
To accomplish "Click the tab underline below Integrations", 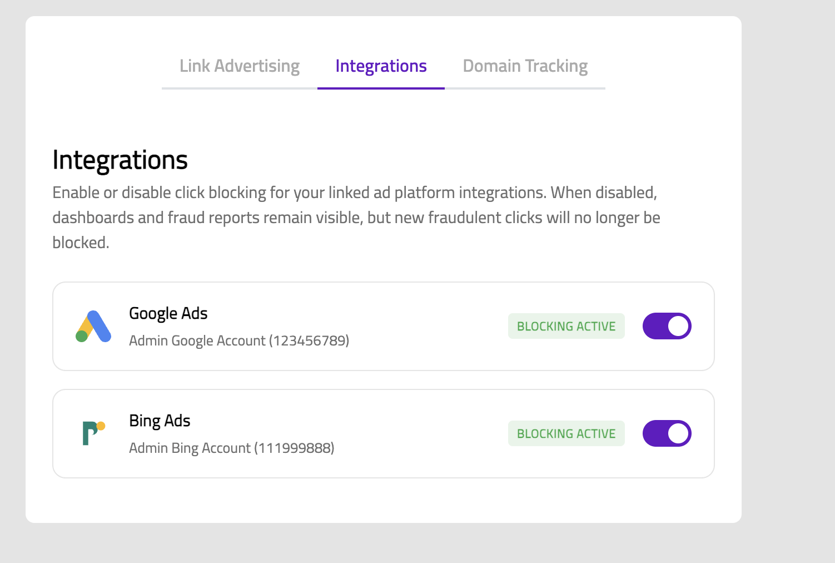I will pos(381,88).
